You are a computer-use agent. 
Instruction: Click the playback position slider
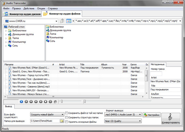(x=117, y=101)
